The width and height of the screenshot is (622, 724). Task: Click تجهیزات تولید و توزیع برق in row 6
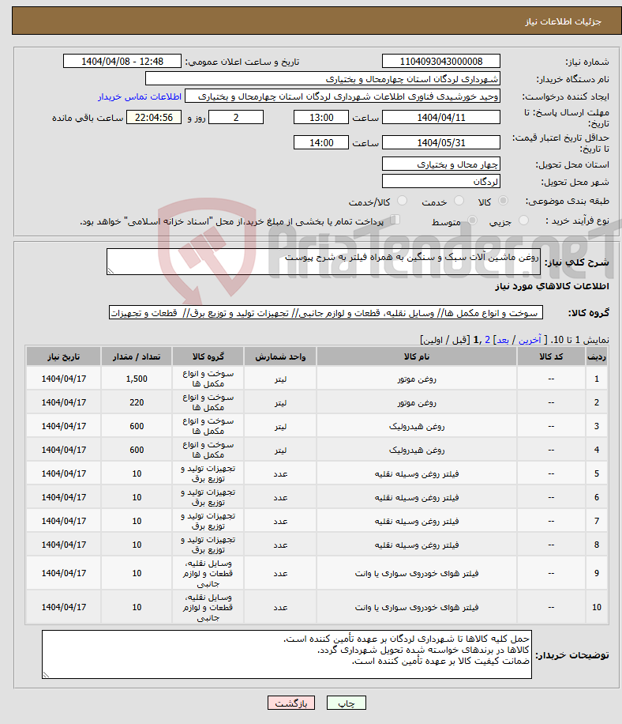tap(208, 497)
